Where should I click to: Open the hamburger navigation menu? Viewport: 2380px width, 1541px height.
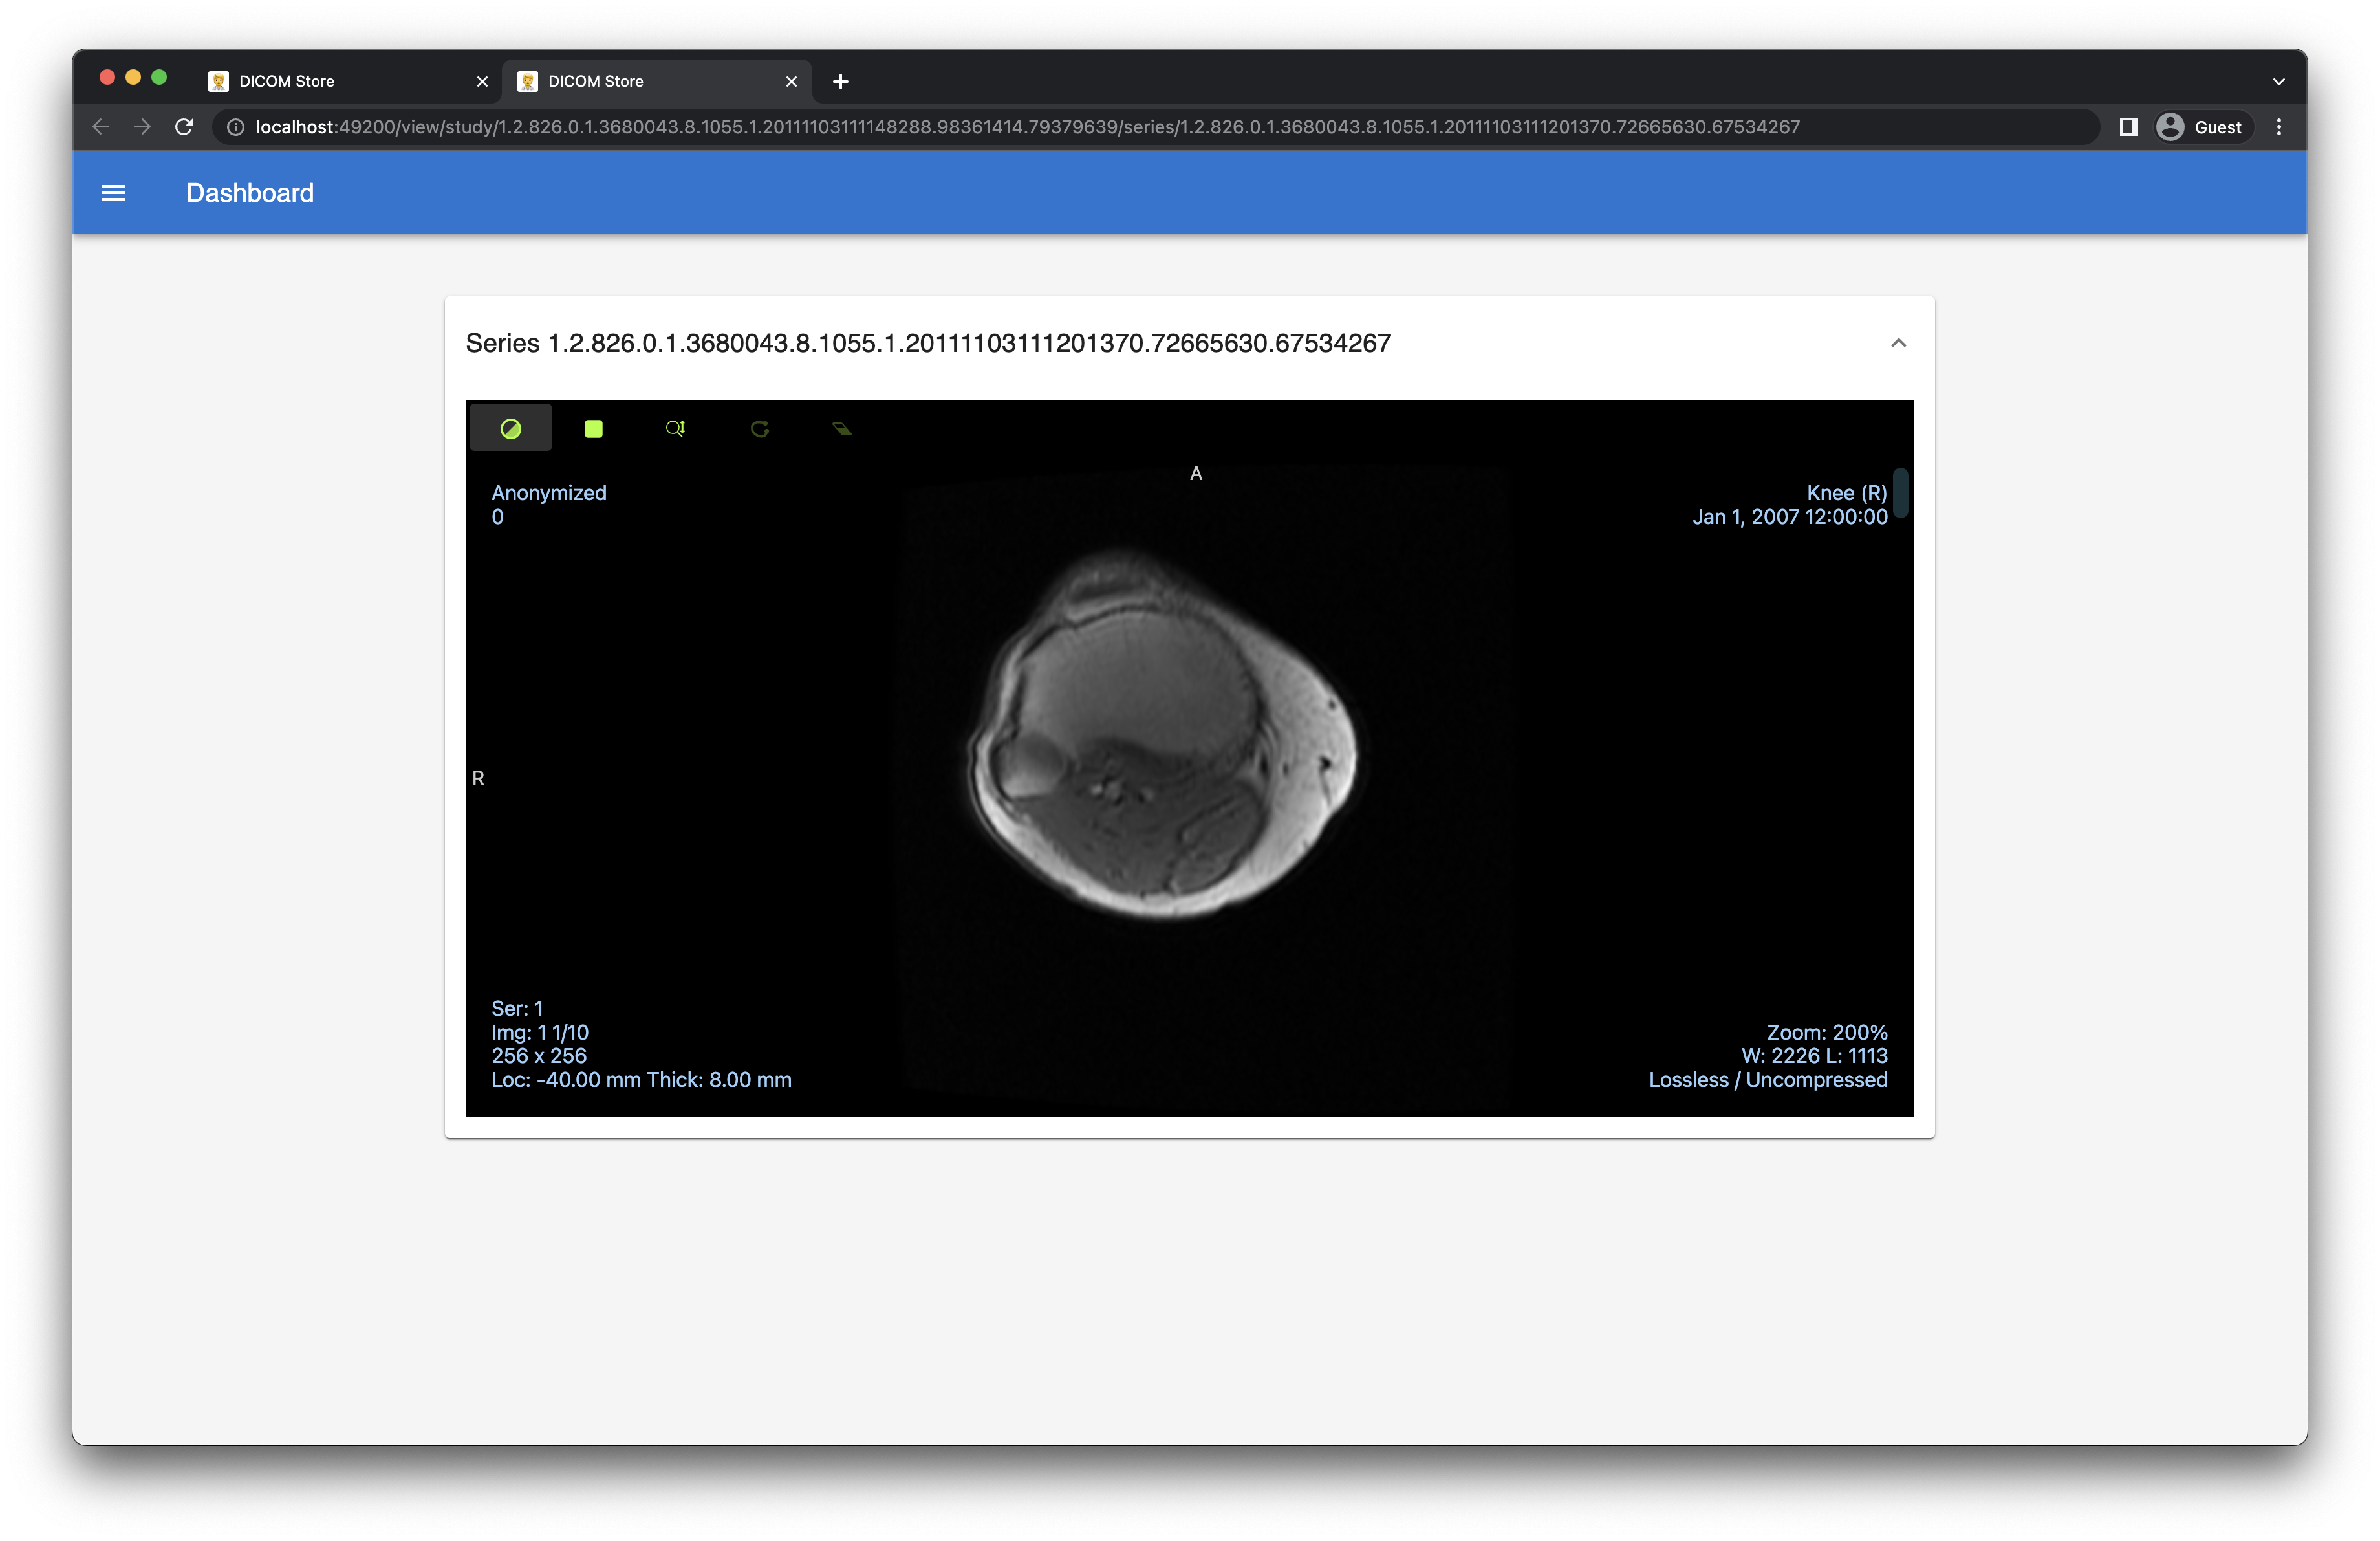(x=114, y=193)
